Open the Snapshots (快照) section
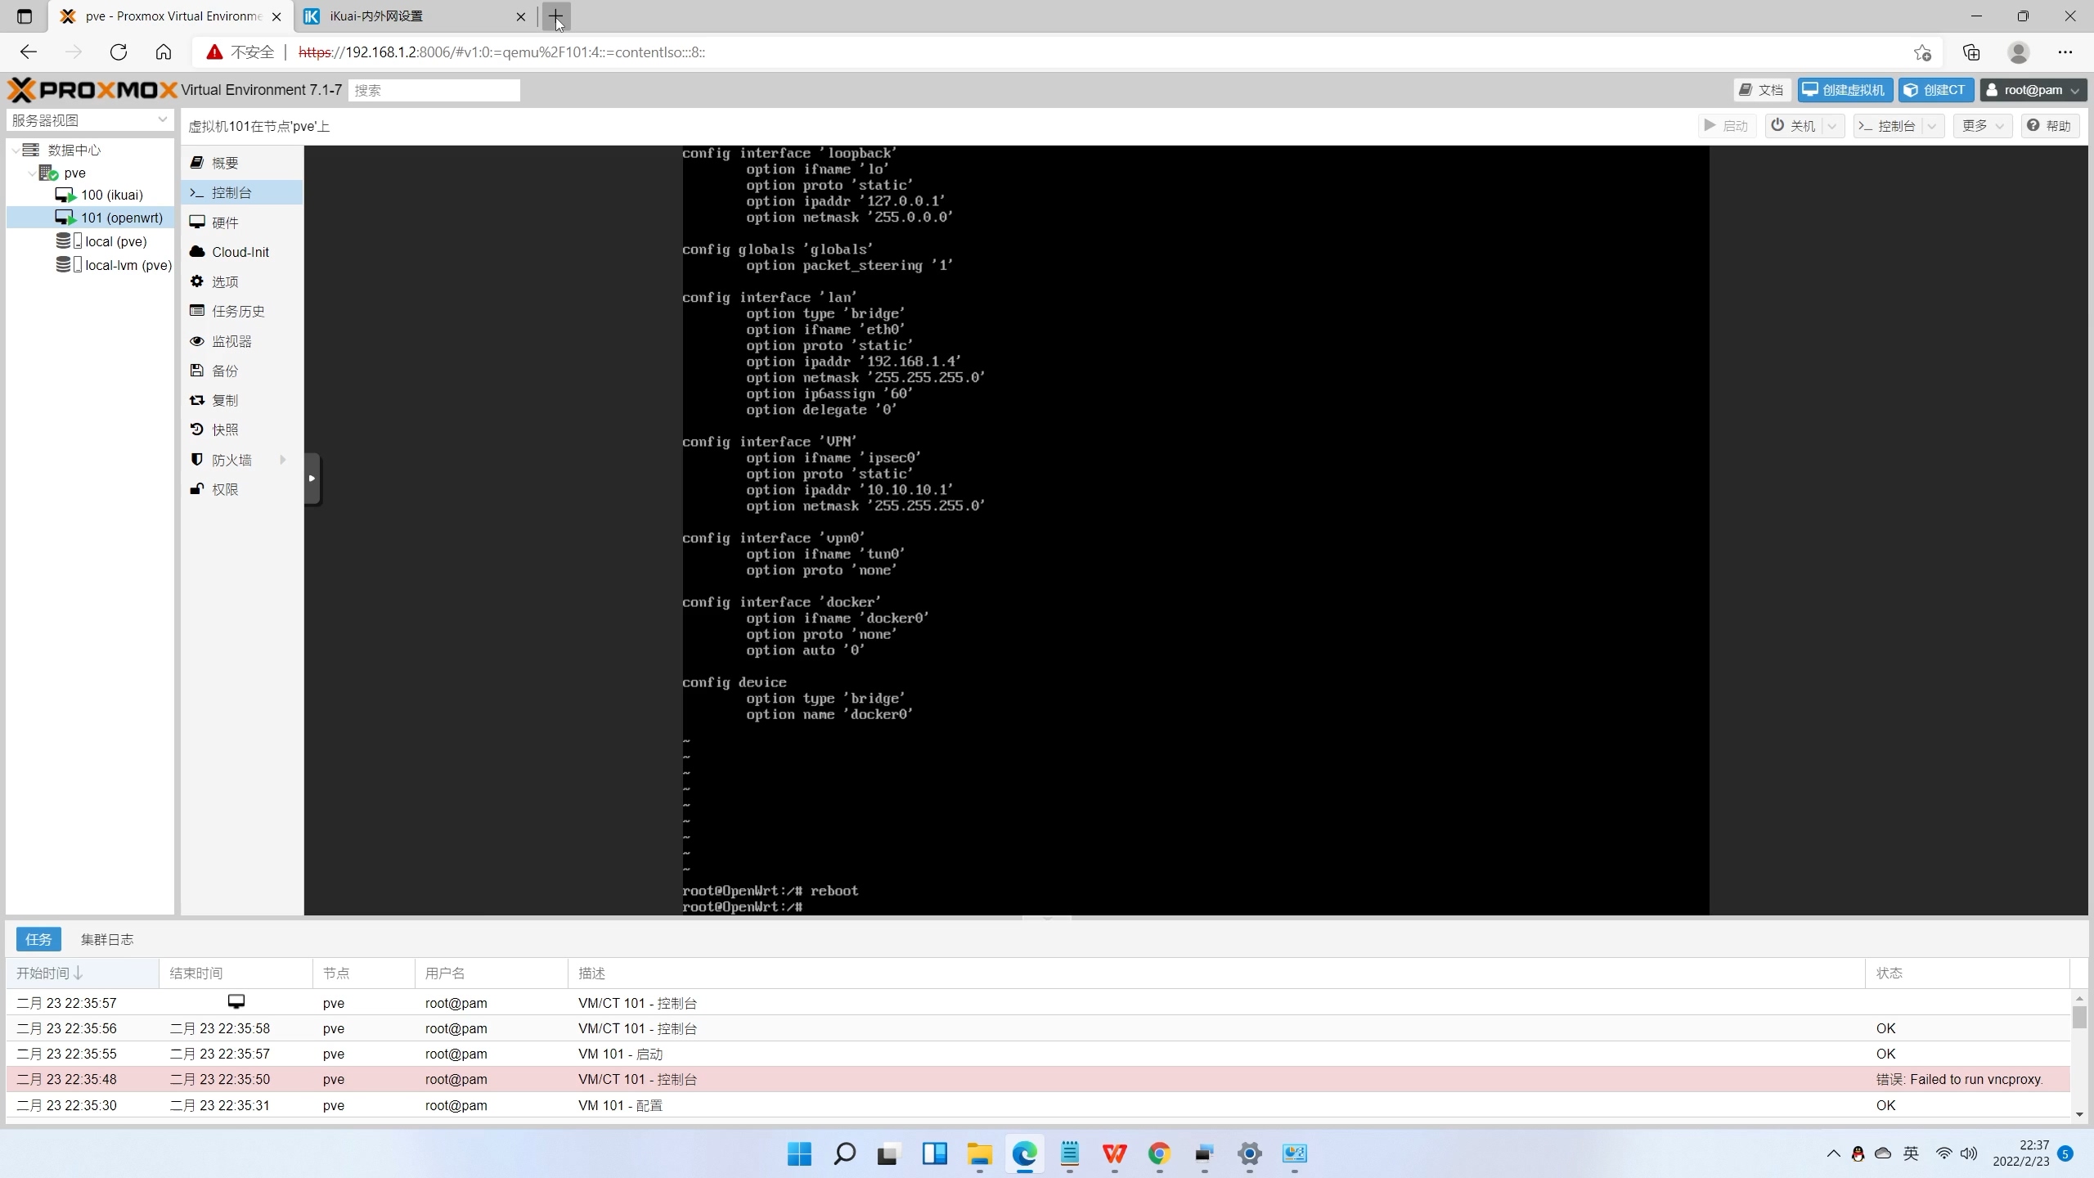2094x1178 pixels. (224, 429)
